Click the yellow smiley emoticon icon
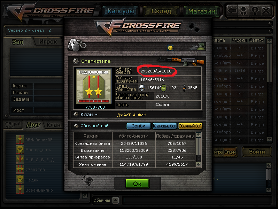The height and width of the screenshot is (210, 278). click(x=170, y=47)
